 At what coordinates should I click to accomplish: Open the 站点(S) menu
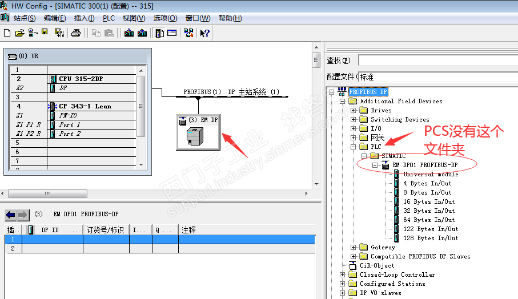pos(25,18)
